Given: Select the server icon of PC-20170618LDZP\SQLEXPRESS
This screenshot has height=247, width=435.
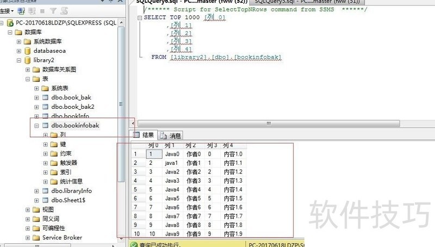Looking at the screenshot, I should pos(10,23).
